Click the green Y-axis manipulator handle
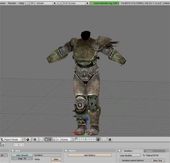The width and height of the screenshot is (170, 163). click(85, 135)
